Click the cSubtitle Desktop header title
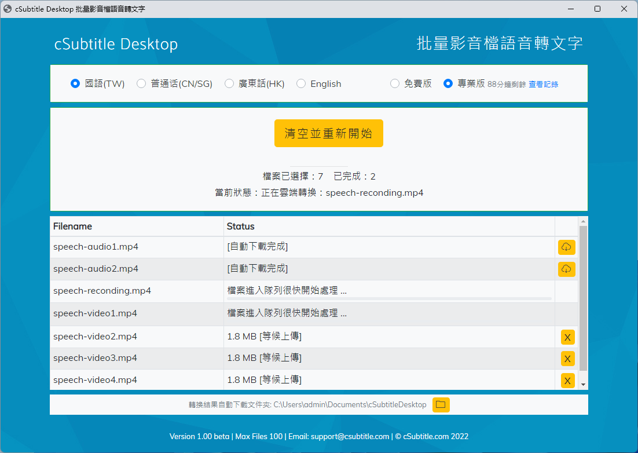 point(116,44)
